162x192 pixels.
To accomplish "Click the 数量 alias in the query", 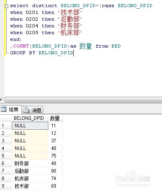I will 86,46.
